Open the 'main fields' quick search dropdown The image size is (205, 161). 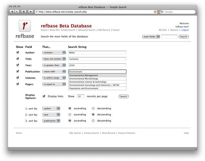(x=151, y=37)
